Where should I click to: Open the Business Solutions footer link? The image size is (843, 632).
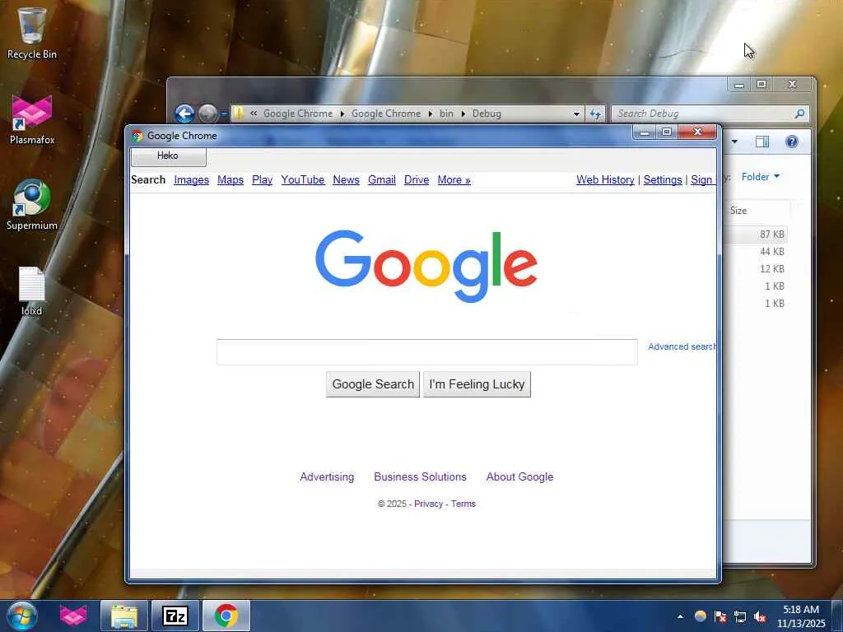point(420,476)
